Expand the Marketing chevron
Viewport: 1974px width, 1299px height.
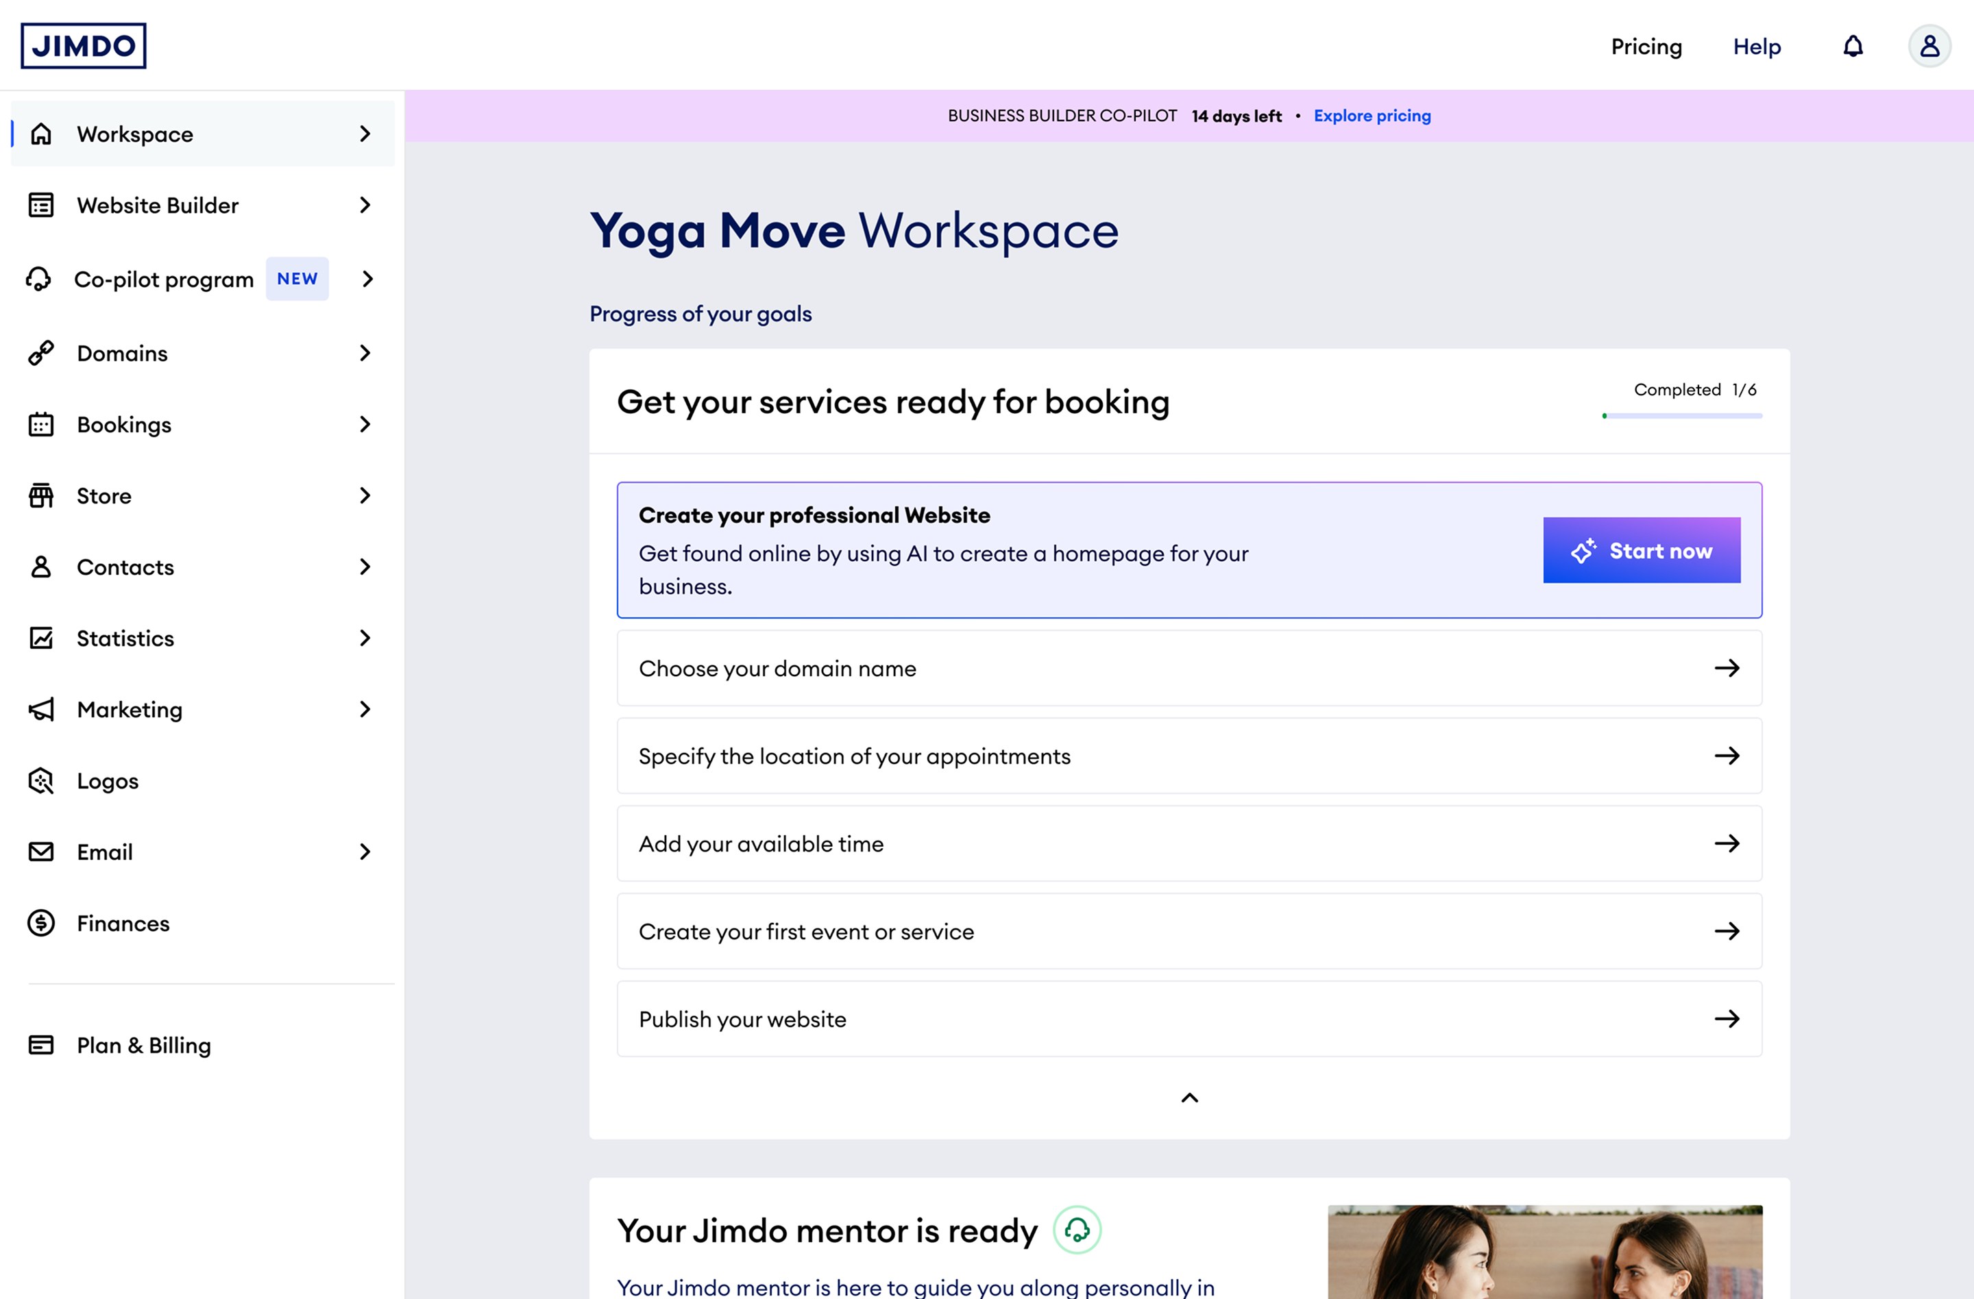(x=365, y=709)
